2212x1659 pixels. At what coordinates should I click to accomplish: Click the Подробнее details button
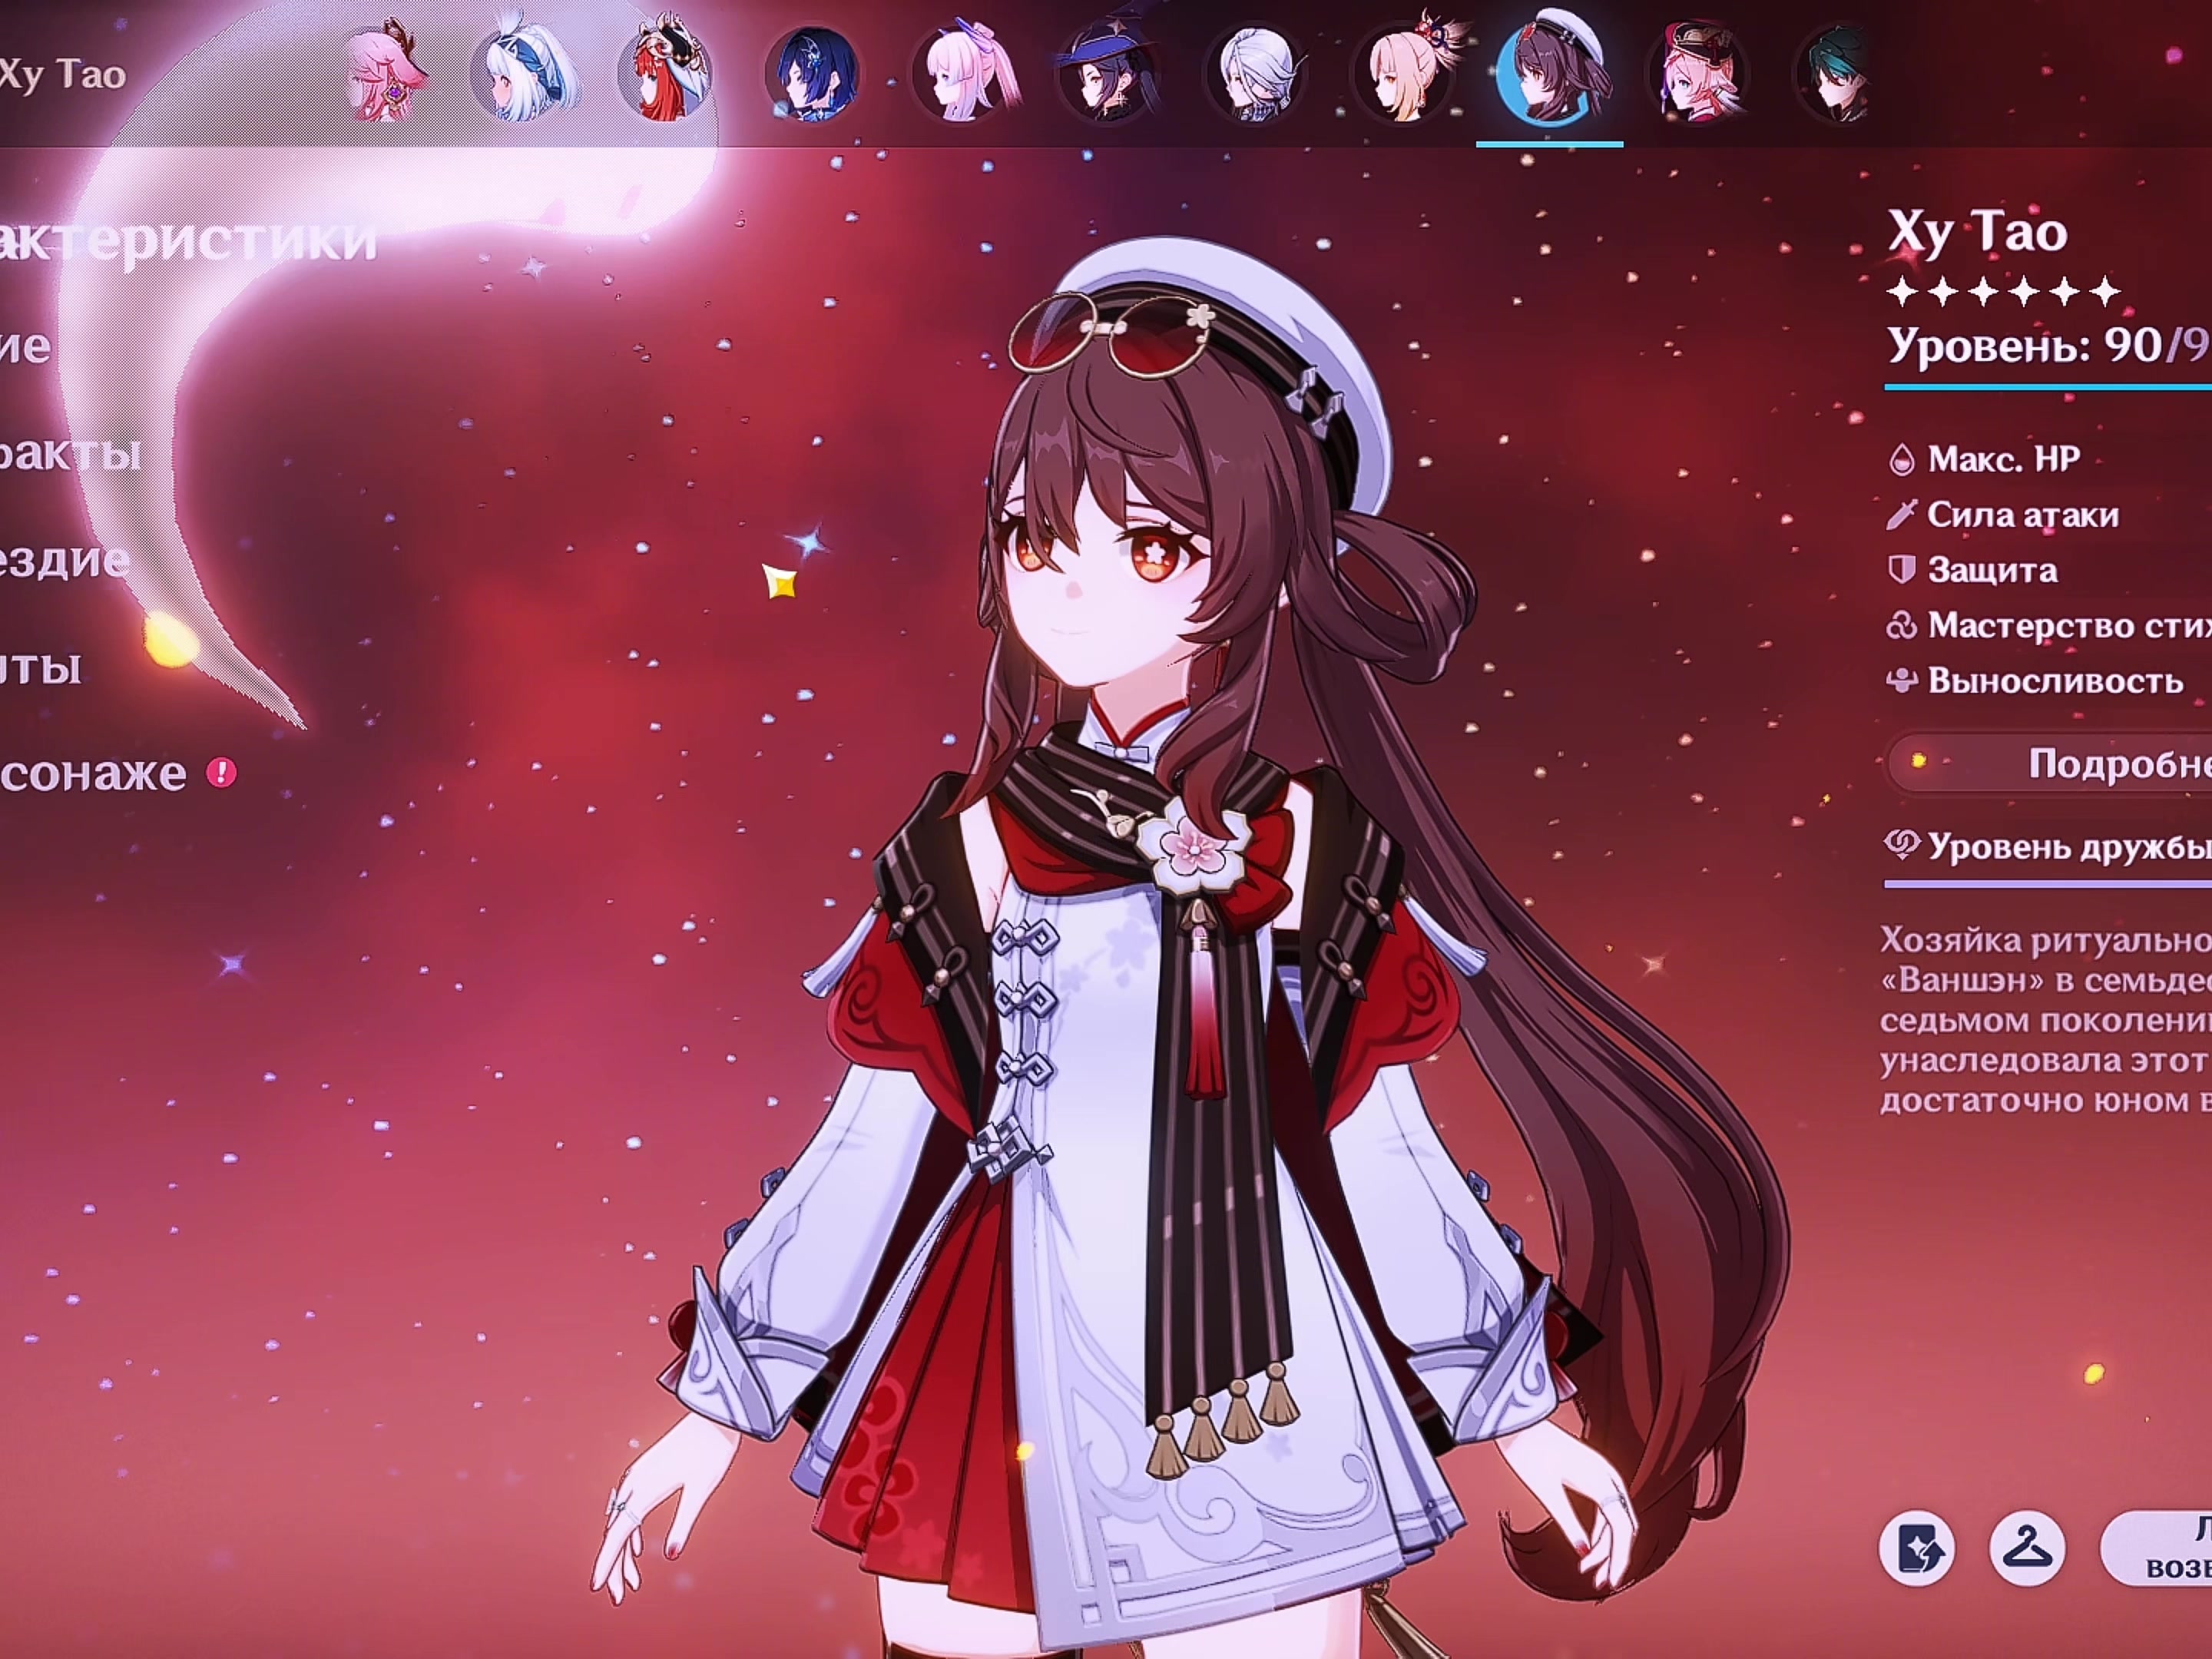(x=2049, y=763)
